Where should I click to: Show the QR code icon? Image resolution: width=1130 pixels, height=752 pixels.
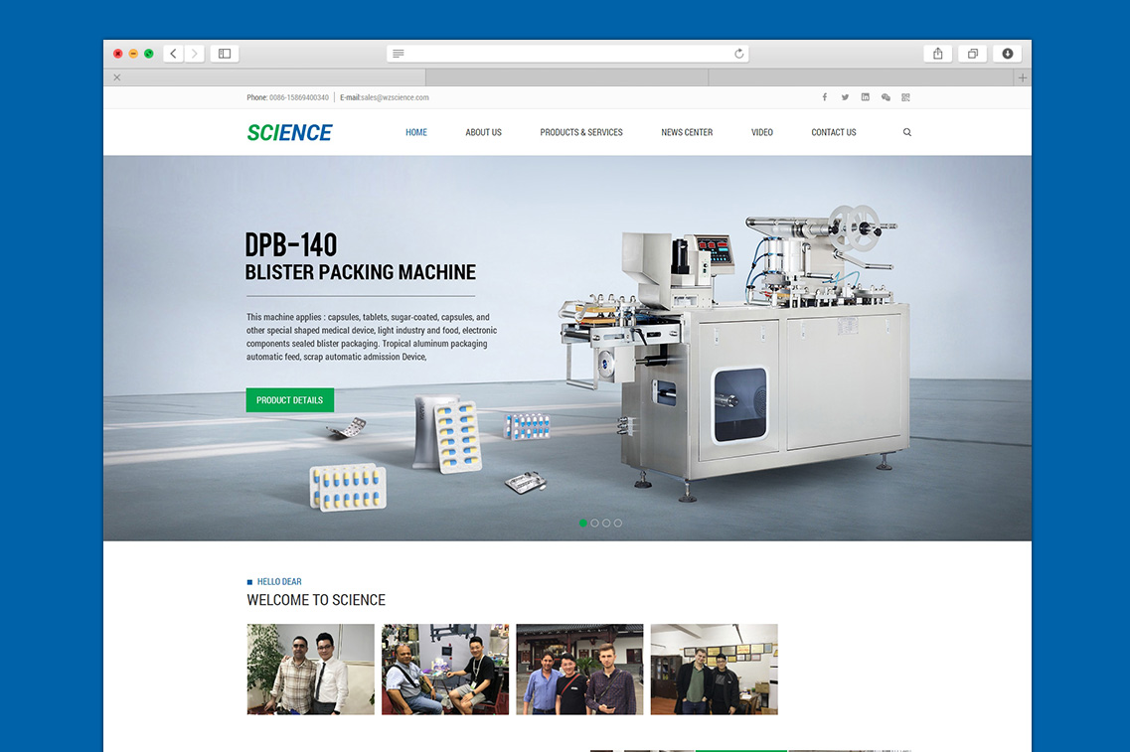click(905, 97)
